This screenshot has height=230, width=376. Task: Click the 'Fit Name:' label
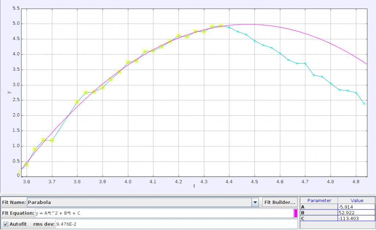tap(14, 202)
